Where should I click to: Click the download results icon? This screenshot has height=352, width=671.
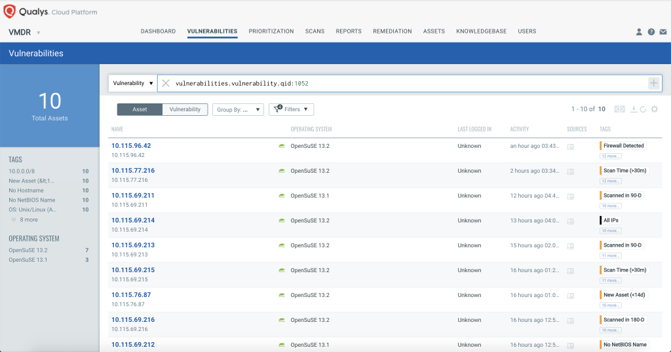633,109
